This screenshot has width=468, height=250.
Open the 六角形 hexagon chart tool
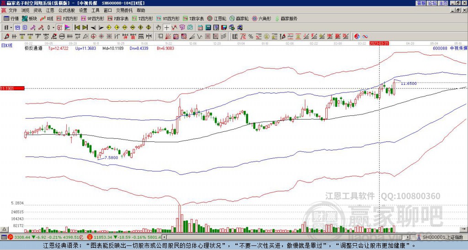point(261,18)
